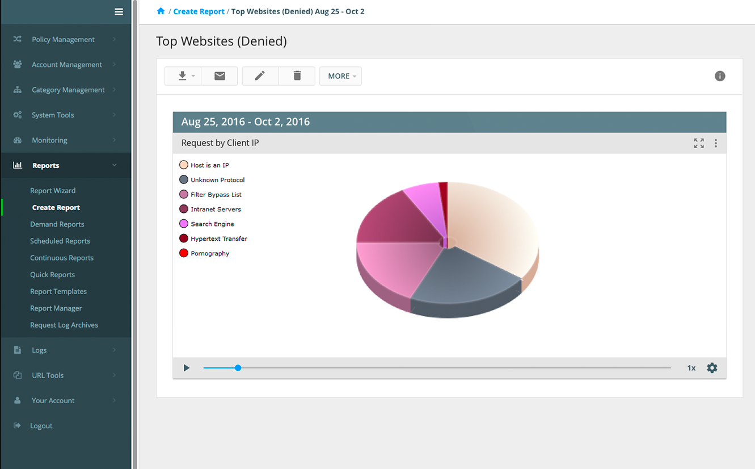The height and width of the screenshot is (469, 755).
Task: Click the email report envelope icon
Action: point(220,76)
